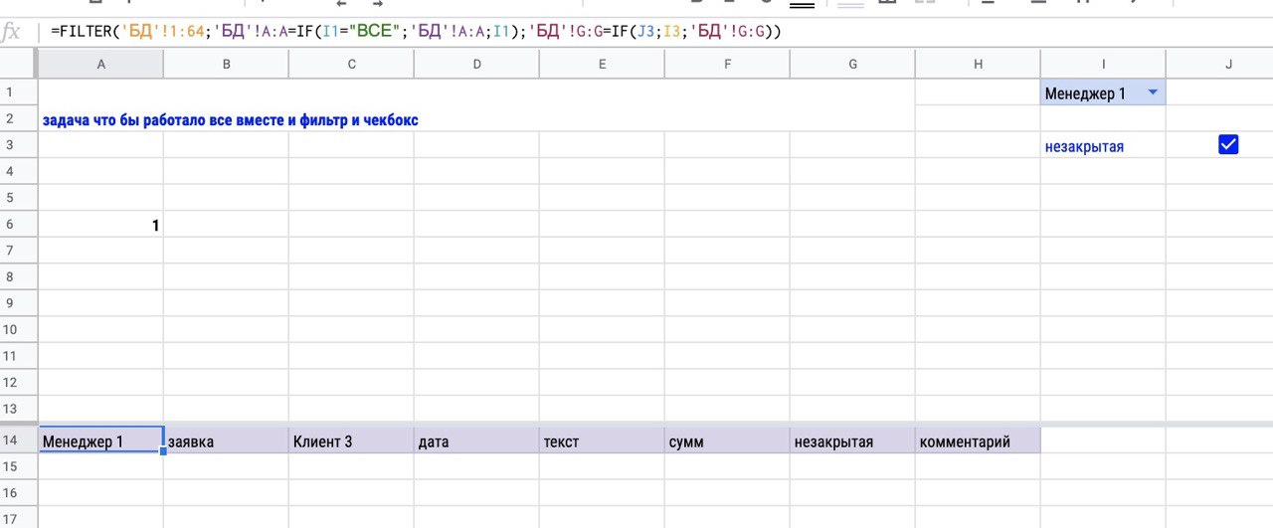Image resolution: width=1273 pixels, height=528 pixels.
Task: Click into the FILTER formula bar
Action: pos(656,32)
